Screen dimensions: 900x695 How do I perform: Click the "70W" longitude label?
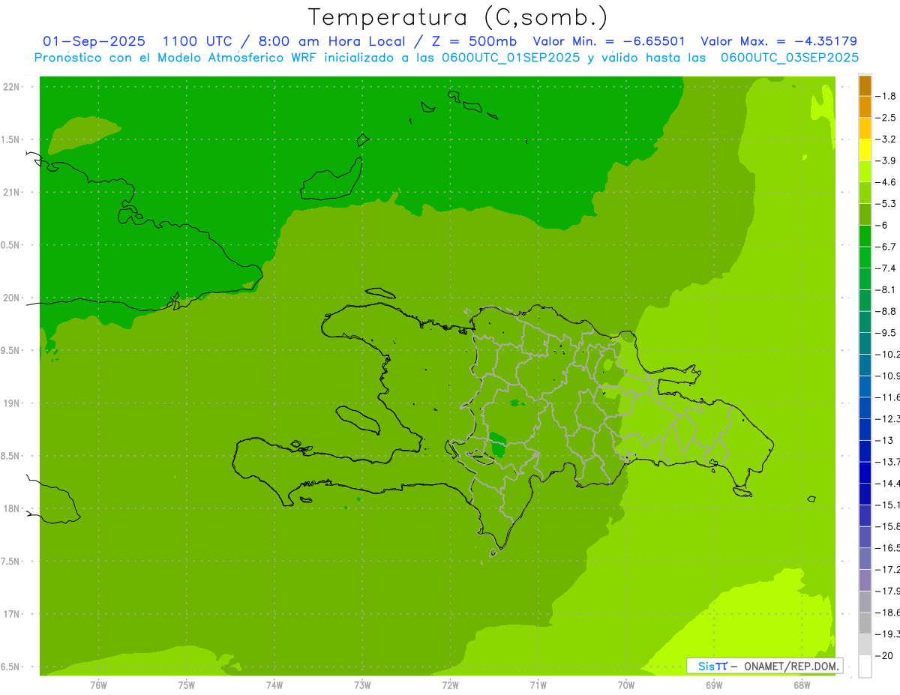coord(626,685)
